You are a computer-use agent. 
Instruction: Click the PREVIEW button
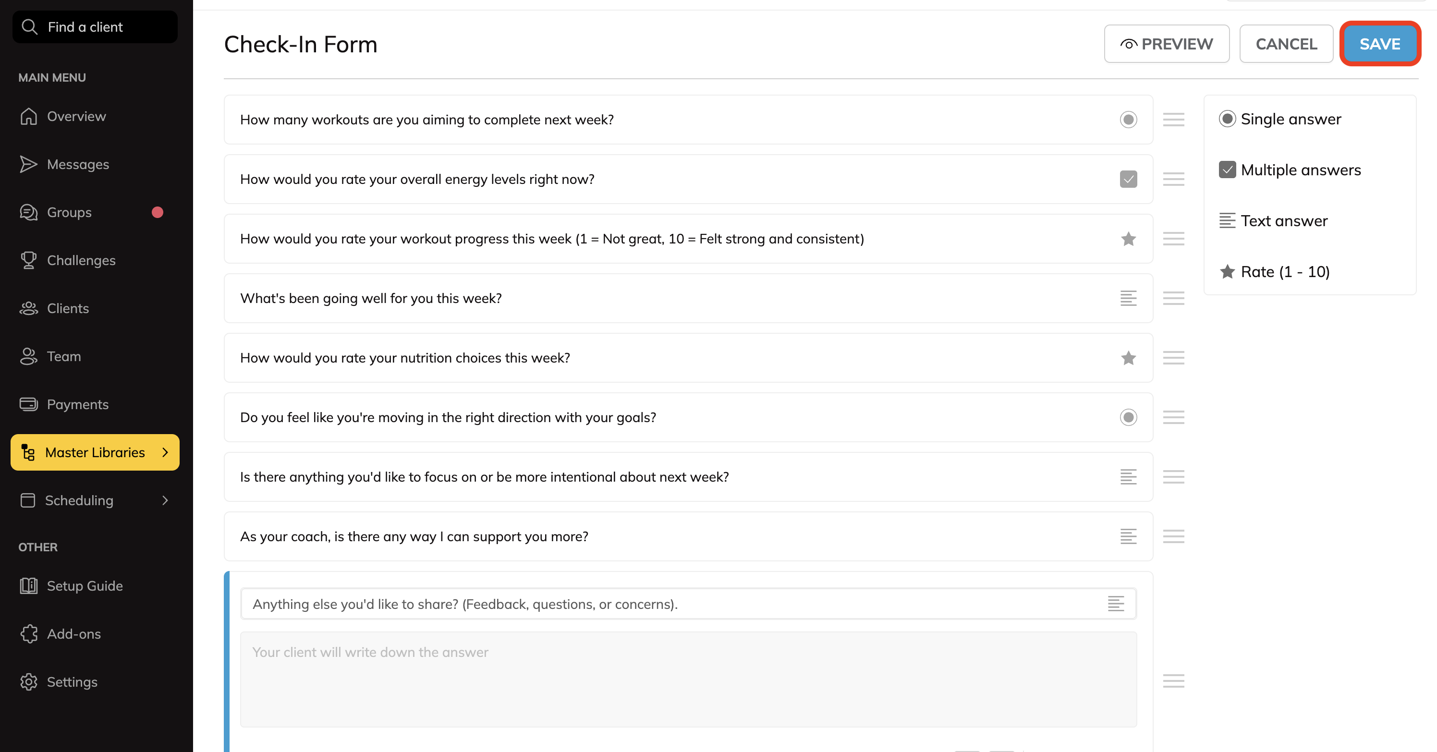click(x=1167, y=44)
